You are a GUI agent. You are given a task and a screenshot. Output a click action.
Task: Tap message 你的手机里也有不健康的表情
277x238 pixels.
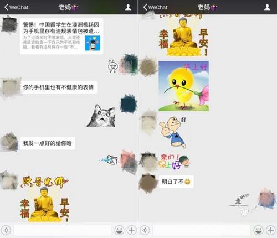pos(58,87)
